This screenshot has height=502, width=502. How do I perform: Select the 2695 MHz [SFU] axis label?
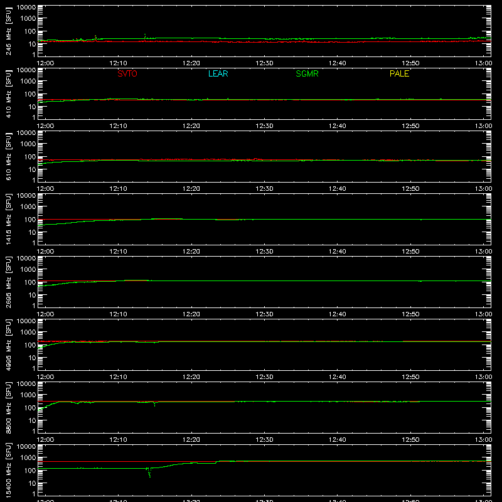[x=8, y=282]
